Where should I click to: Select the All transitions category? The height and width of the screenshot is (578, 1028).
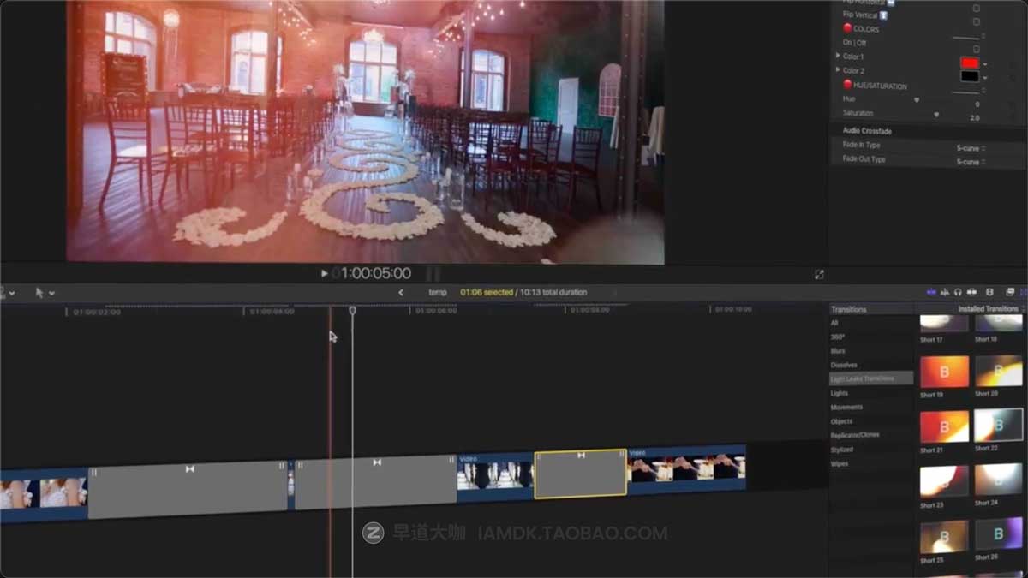[x=834, y=323]
